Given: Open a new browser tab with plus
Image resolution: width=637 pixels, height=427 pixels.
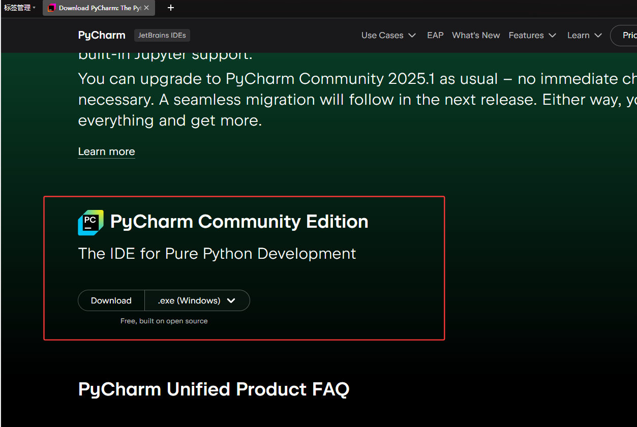Looking at the screenshot, I should point(171,8).
